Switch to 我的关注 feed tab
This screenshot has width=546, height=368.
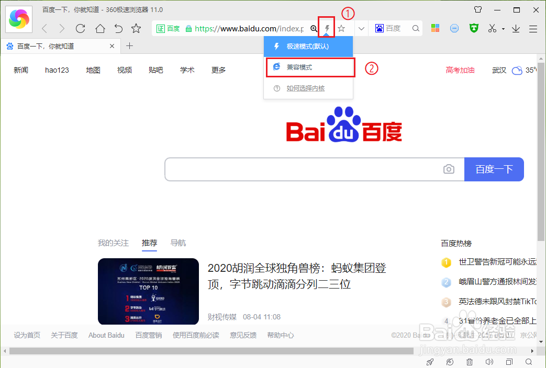(113, 243)
